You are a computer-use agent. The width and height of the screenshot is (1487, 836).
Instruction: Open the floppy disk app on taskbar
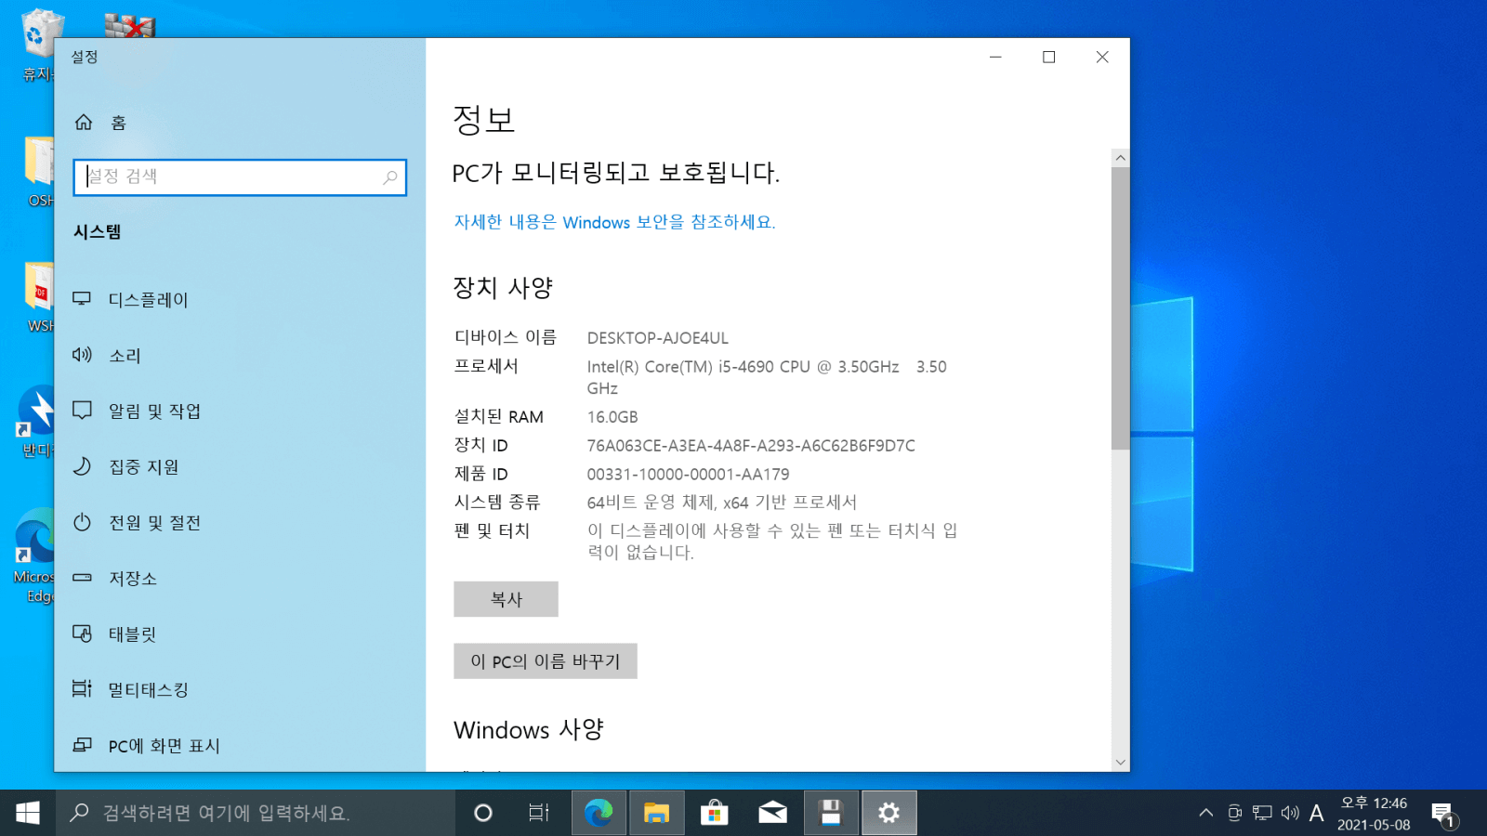pos(831,813)
